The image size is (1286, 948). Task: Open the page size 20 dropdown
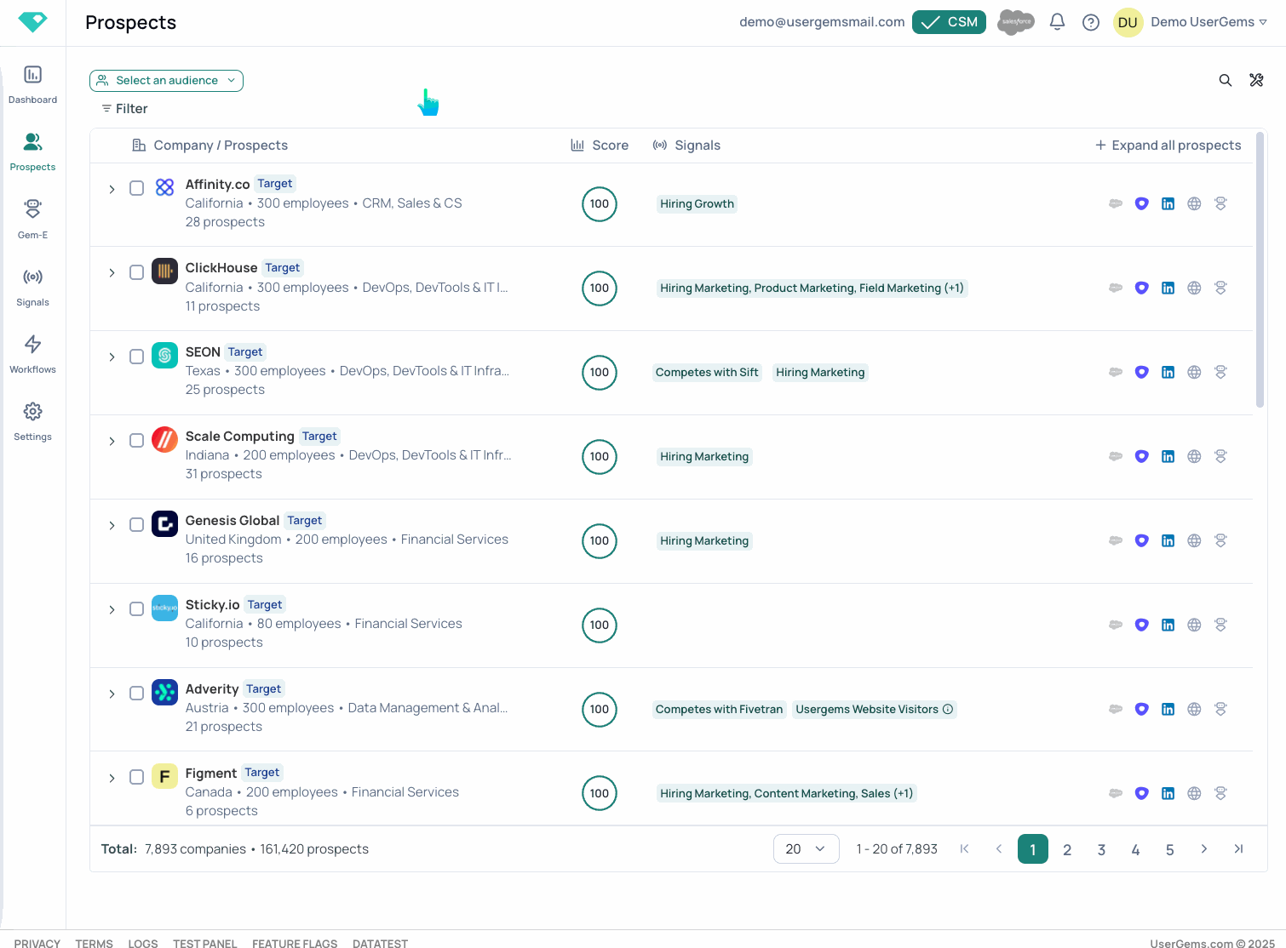pyautogui.click(x=806, y=848)
